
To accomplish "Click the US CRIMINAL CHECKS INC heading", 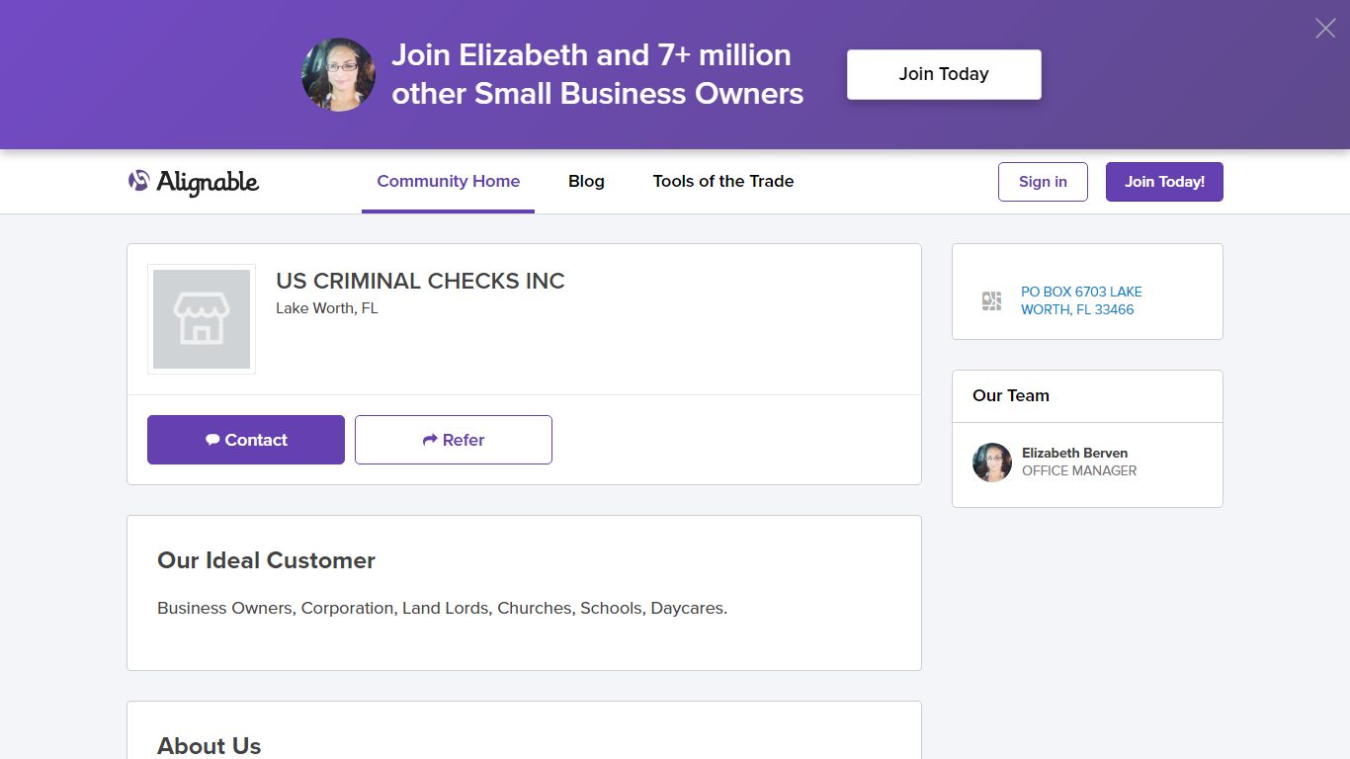I will pyautogui.click(x=420, y=281).
